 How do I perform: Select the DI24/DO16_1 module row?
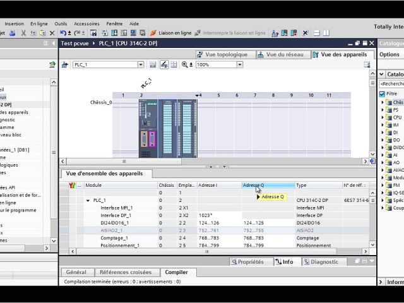point(214,223)
